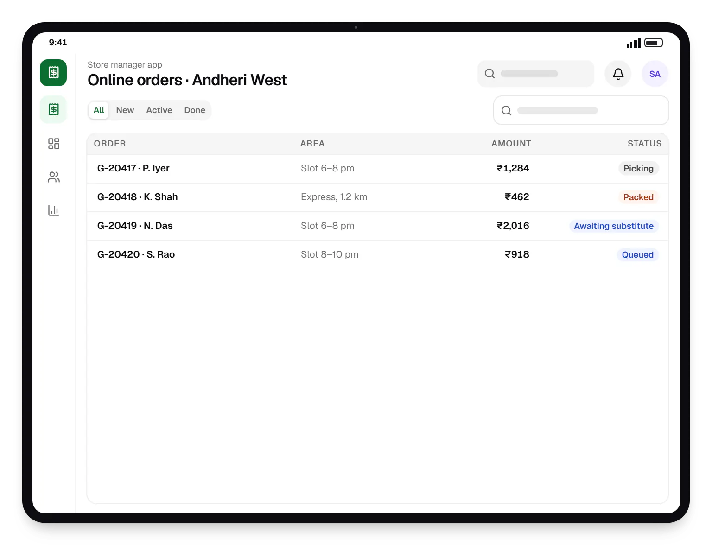
Task: Click the ₹918 amount
Action: (517, 254)
